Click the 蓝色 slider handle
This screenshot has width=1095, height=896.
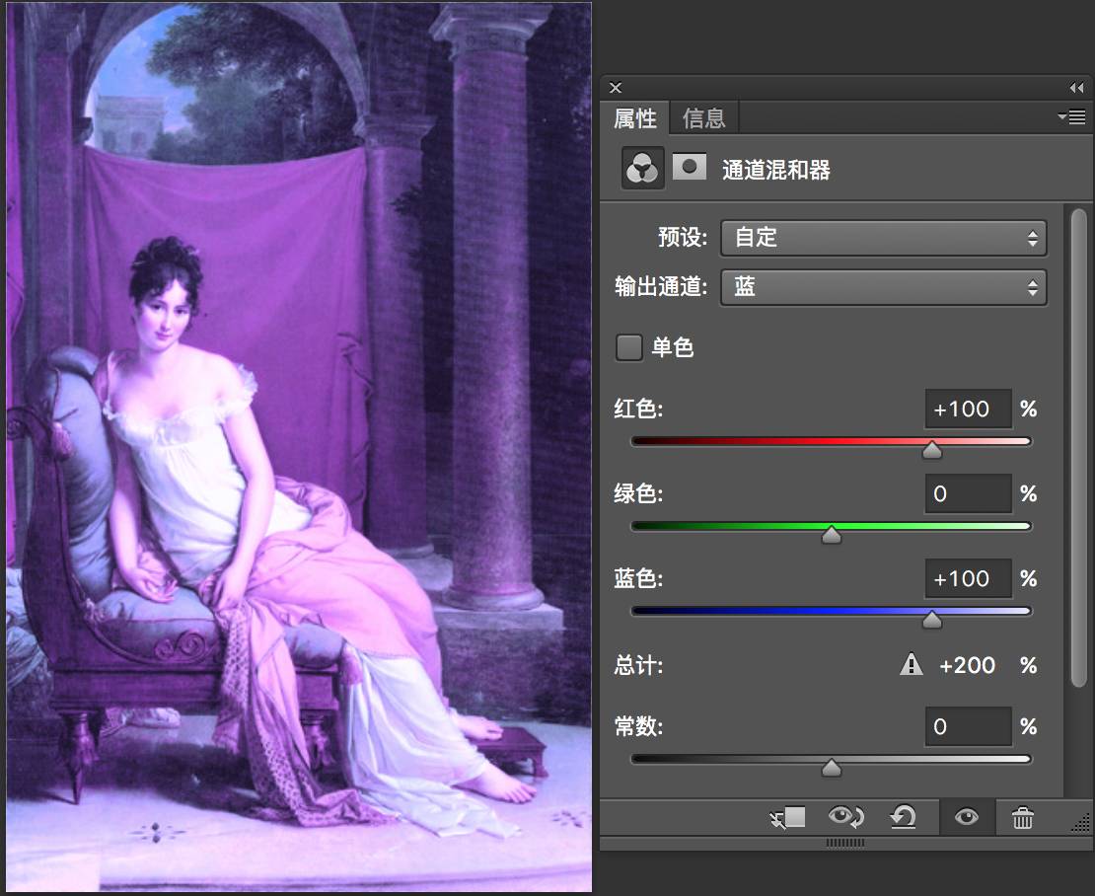point(931,620)
